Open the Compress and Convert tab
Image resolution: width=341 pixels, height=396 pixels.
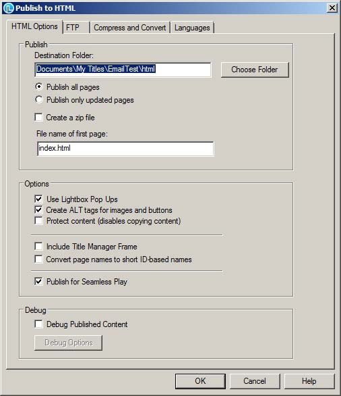(130, 27)
